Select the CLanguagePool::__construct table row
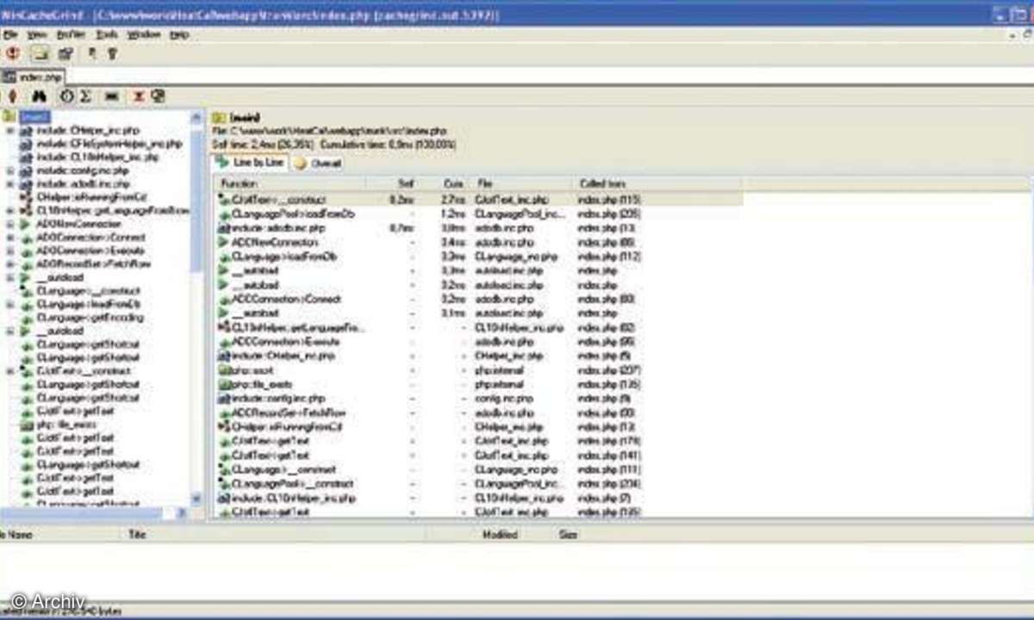The height and width of the screenshot is (620, 1034). (x=478, y=484)
